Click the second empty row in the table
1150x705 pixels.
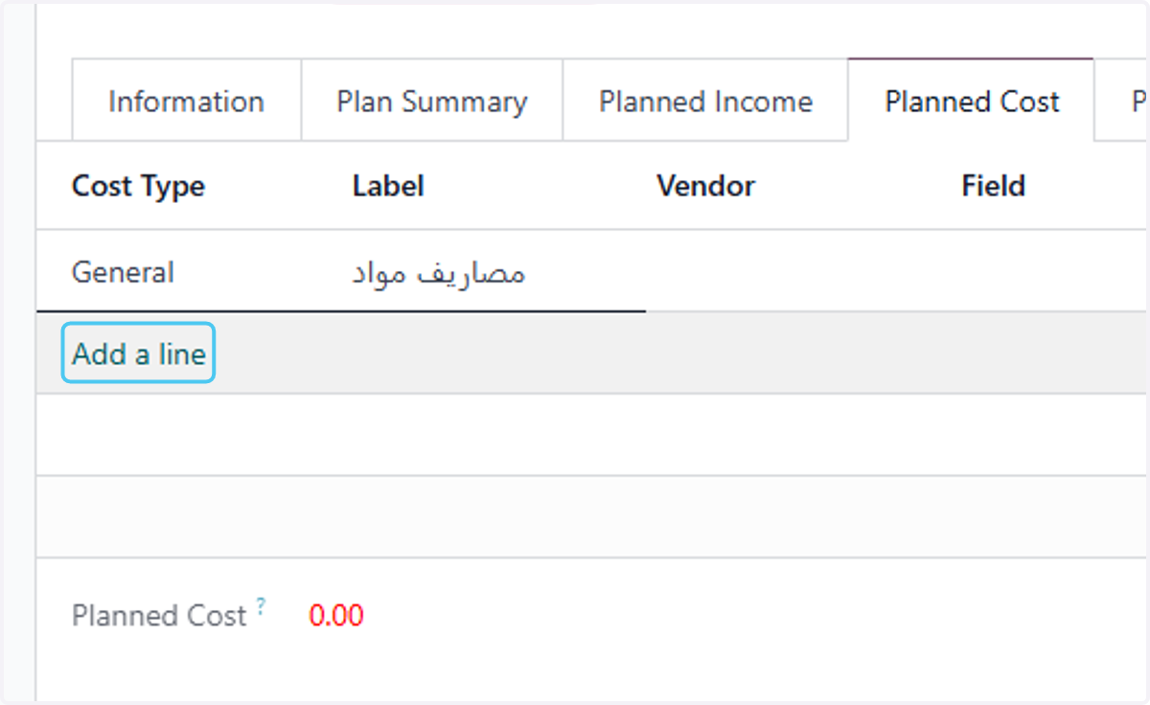pos(593,516)
